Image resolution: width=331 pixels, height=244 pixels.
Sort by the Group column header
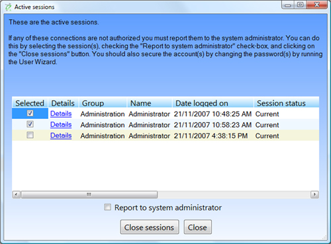[x=103, y=103]
